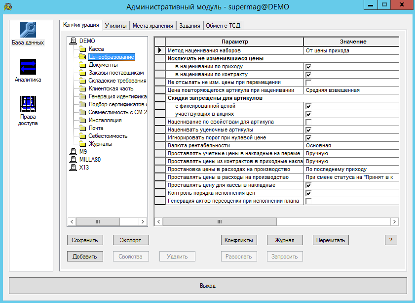Switch to the Конфигурация tab

tap(81, 25)
